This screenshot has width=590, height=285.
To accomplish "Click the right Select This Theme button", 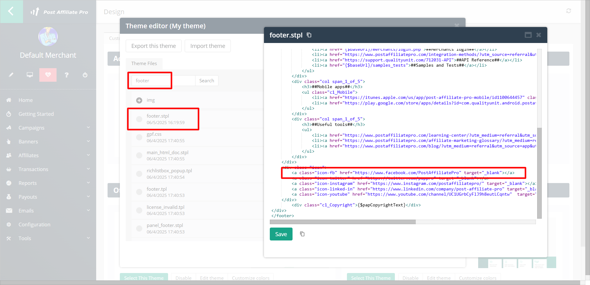I will tap(371, 278).
